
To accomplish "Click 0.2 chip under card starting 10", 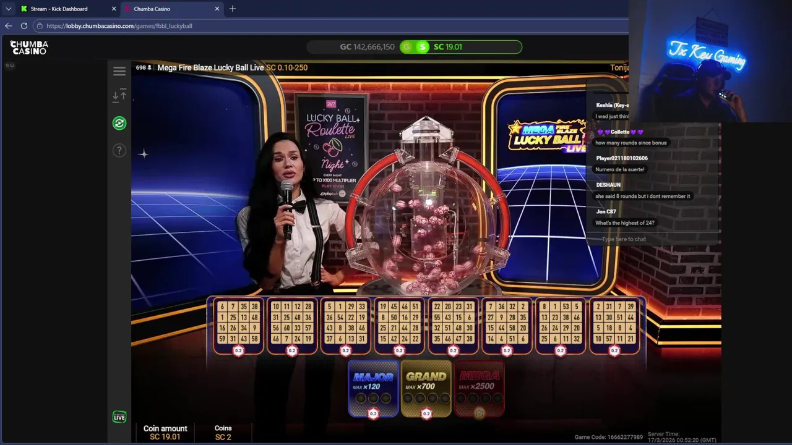I will tap(292, 351).
